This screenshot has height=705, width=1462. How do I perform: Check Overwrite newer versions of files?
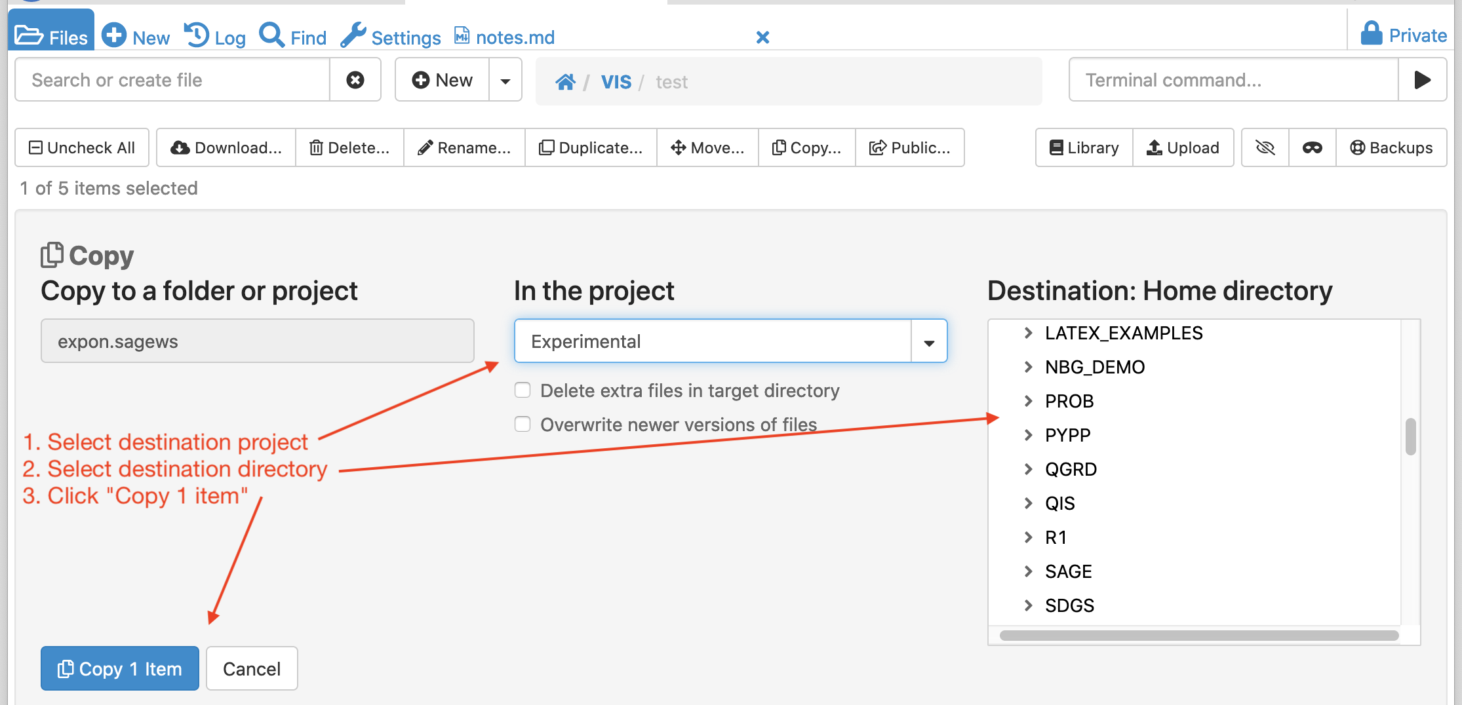coord(523,425)
